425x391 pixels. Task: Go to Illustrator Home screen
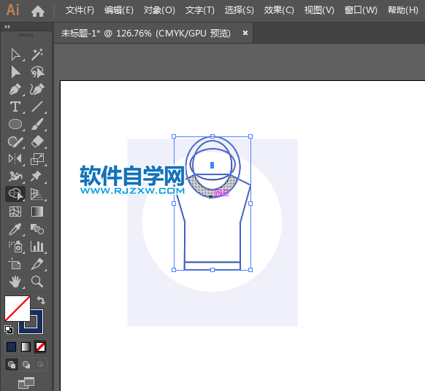tap(38, 11)
